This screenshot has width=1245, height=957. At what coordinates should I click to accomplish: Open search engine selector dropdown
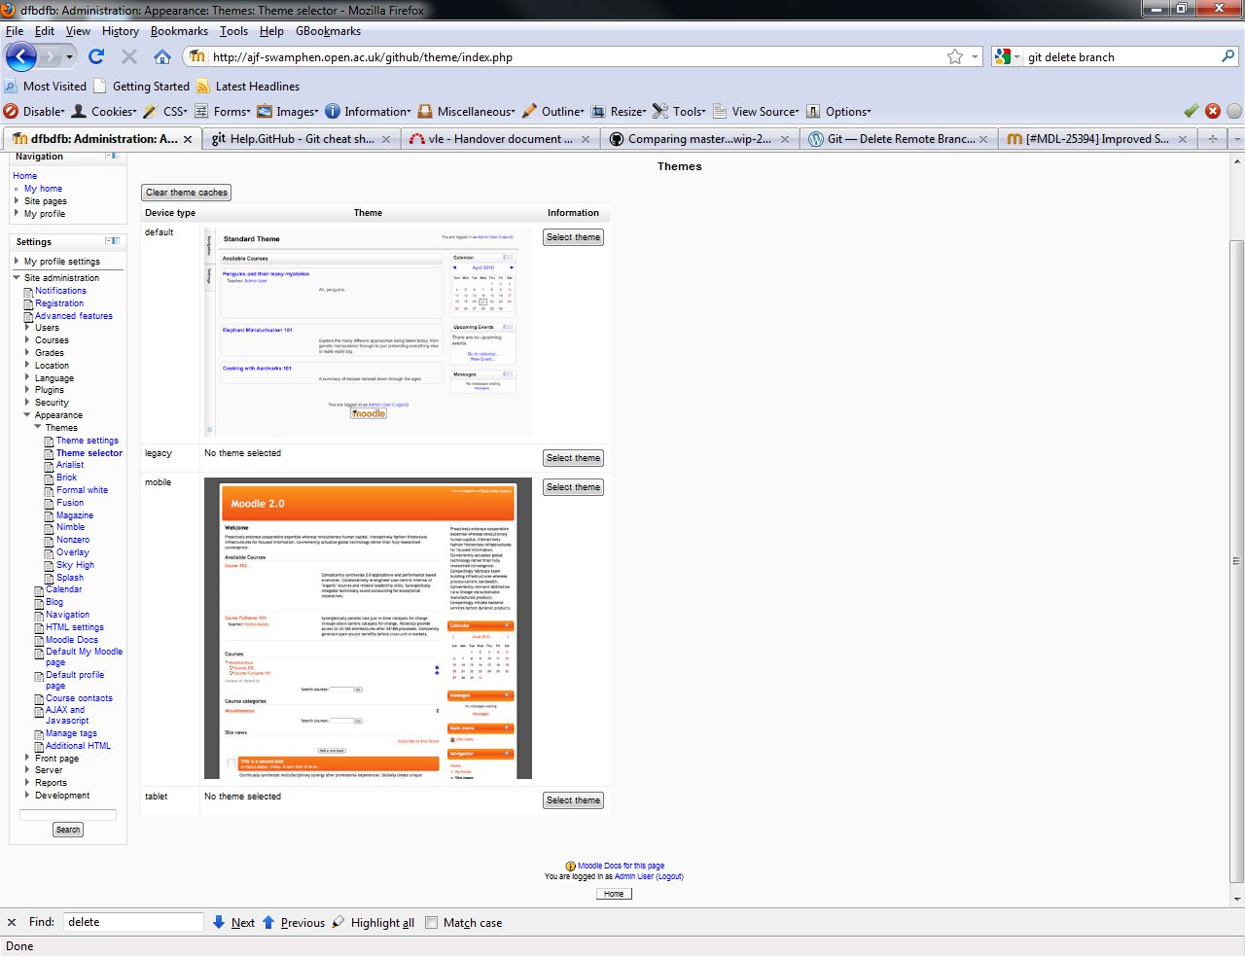coord(1008,56)
